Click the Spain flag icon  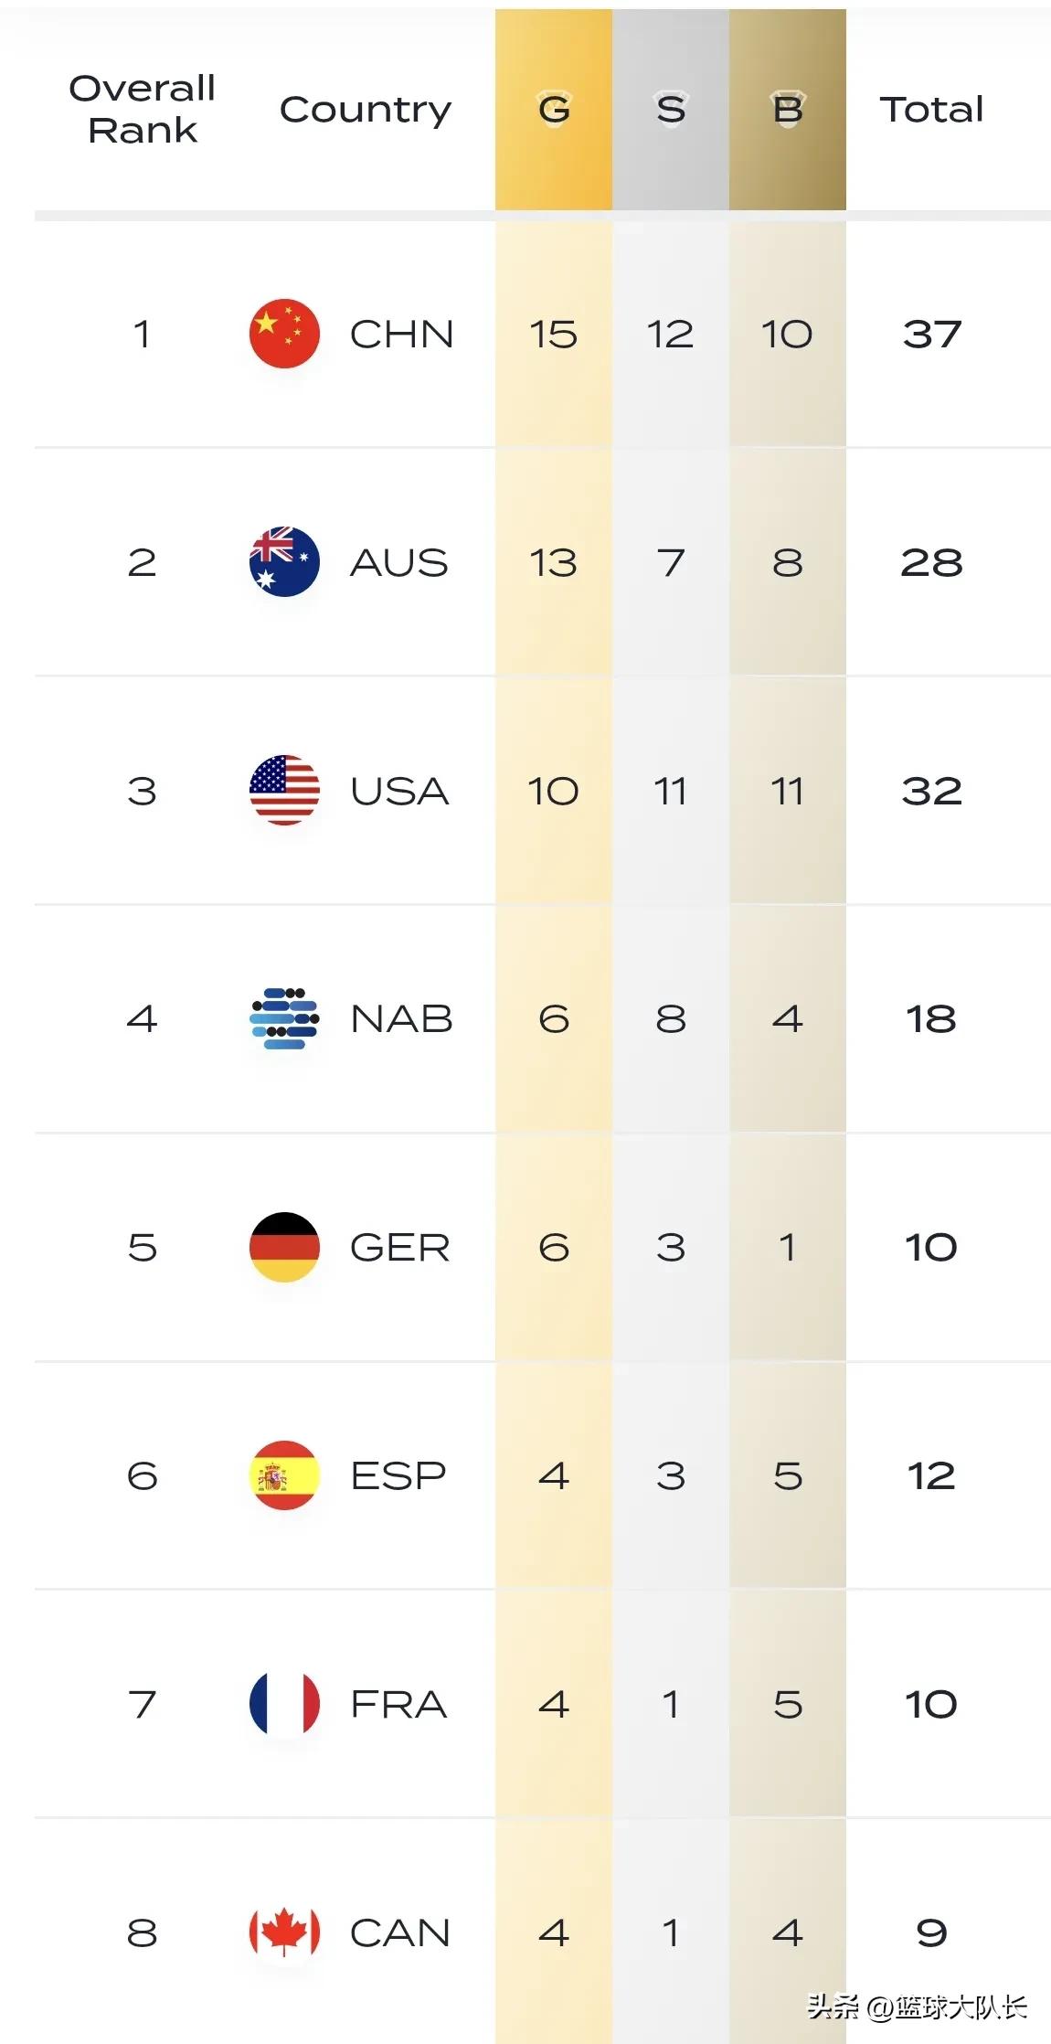pos(284,1475)
